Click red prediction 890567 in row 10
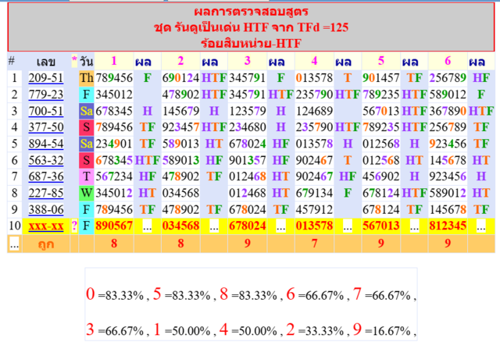 [114, 226]
